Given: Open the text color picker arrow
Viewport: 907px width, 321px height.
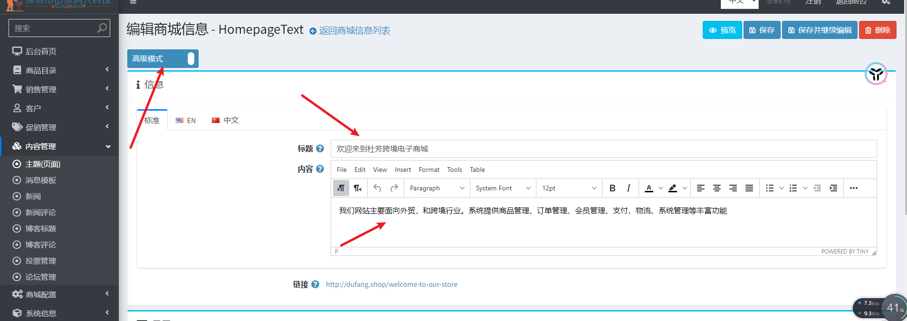Looking at the screenshot, I should coord(660,188).
